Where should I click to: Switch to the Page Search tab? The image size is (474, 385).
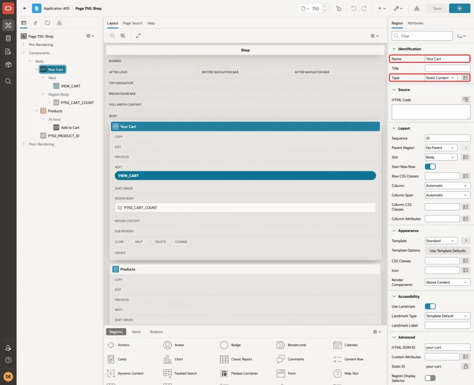click(x=132, y=23)
